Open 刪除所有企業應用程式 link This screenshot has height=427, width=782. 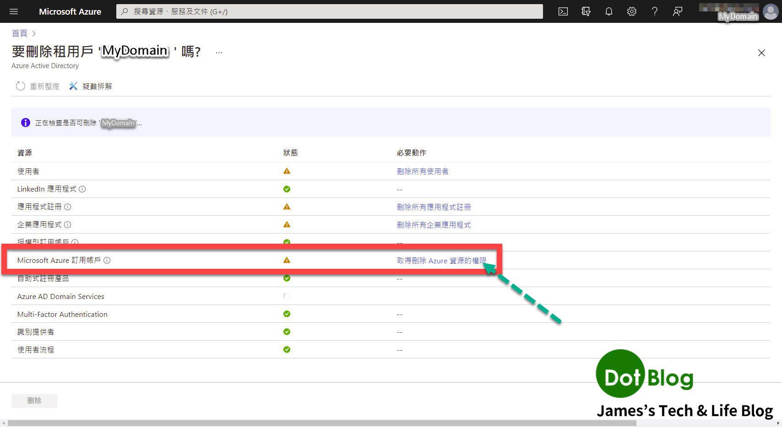(x=434, y=224)
